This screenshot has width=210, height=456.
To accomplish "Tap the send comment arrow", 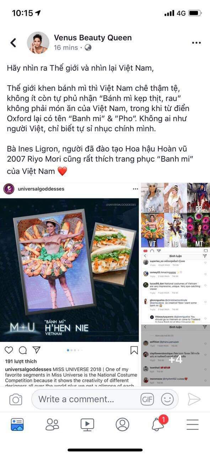I will coord(194,399).
